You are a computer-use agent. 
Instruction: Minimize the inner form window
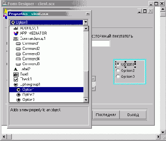[x=140, y=11]
